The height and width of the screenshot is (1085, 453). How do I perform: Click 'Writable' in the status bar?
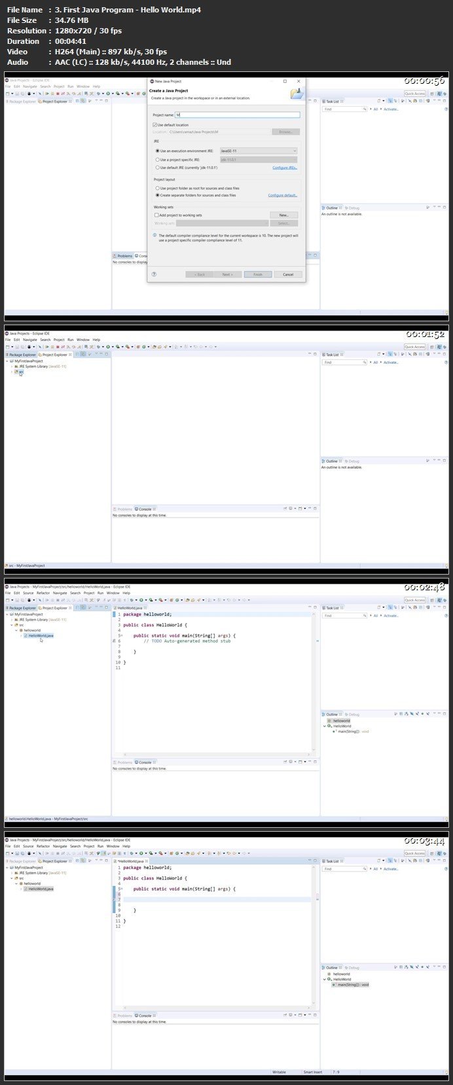279,1072
